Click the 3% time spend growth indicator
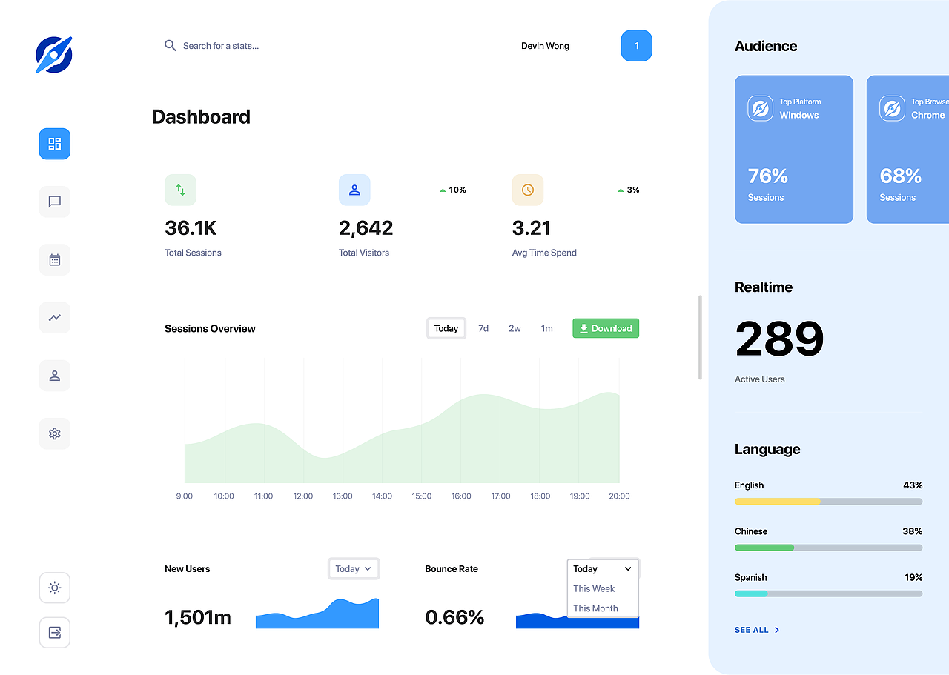The height and width of the screenshot is (675, 949). [629, 190]
